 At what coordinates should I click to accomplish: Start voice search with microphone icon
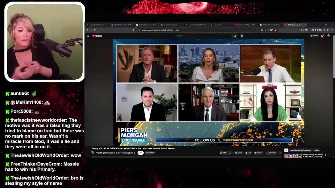tap(242, 36)
